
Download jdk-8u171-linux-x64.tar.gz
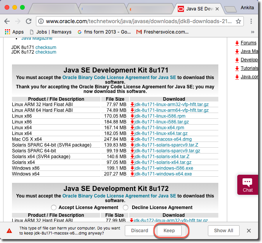click(x=161, y=133)
